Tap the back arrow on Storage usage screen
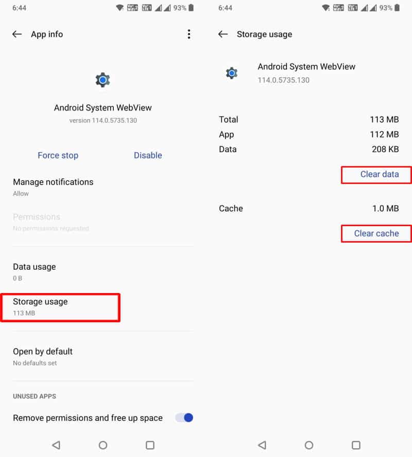This screenshot has height=457, width=412. [x=222, y=34]
